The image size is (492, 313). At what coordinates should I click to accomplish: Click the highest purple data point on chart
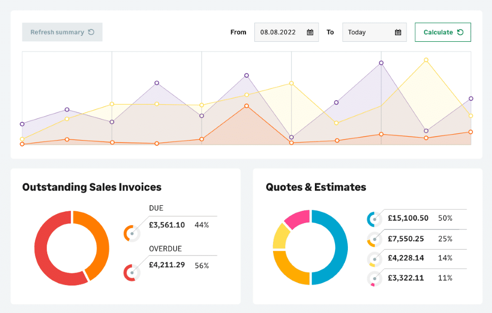coord(381,63)
